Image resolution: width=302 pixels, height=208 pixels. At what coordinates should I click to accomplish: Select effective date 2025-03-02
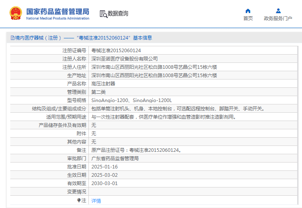(x=104, y=175)
